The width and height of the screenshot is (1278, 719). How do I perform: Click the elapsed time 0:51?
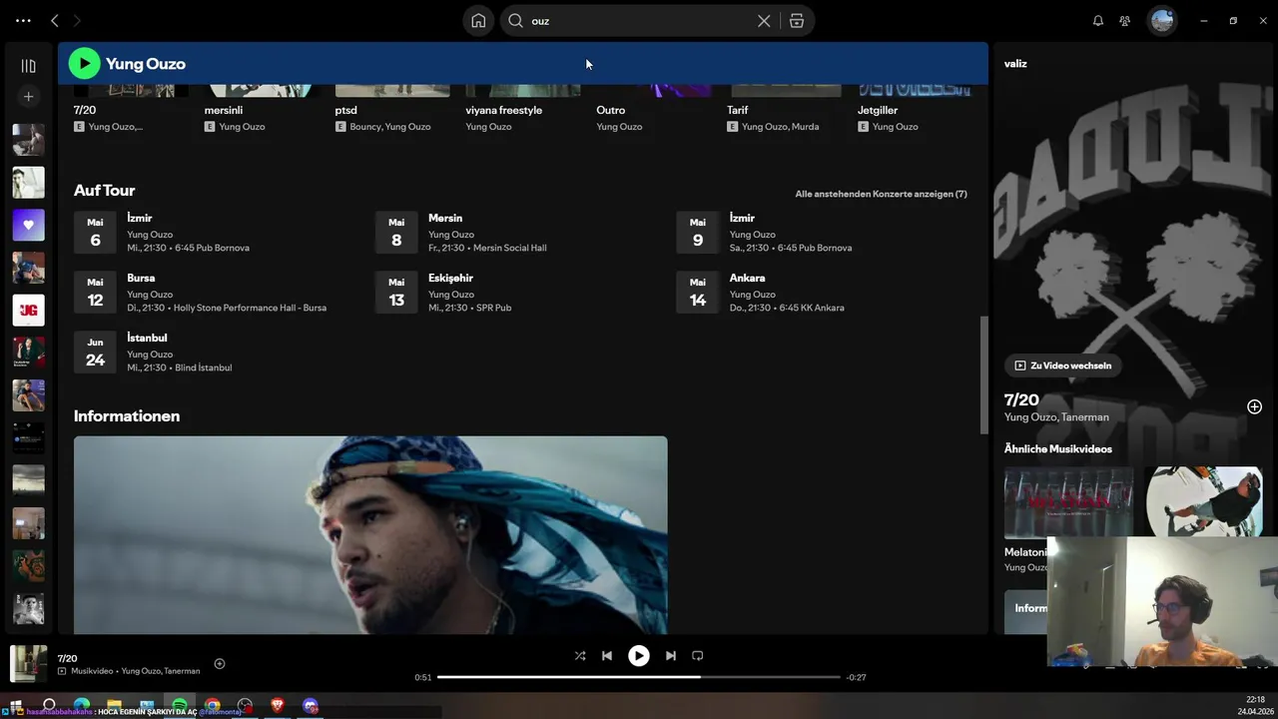click(x=423, y=677)
